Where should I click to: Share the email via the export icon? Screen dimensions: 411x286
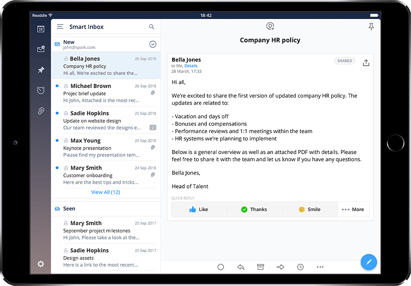coord(366,62)
